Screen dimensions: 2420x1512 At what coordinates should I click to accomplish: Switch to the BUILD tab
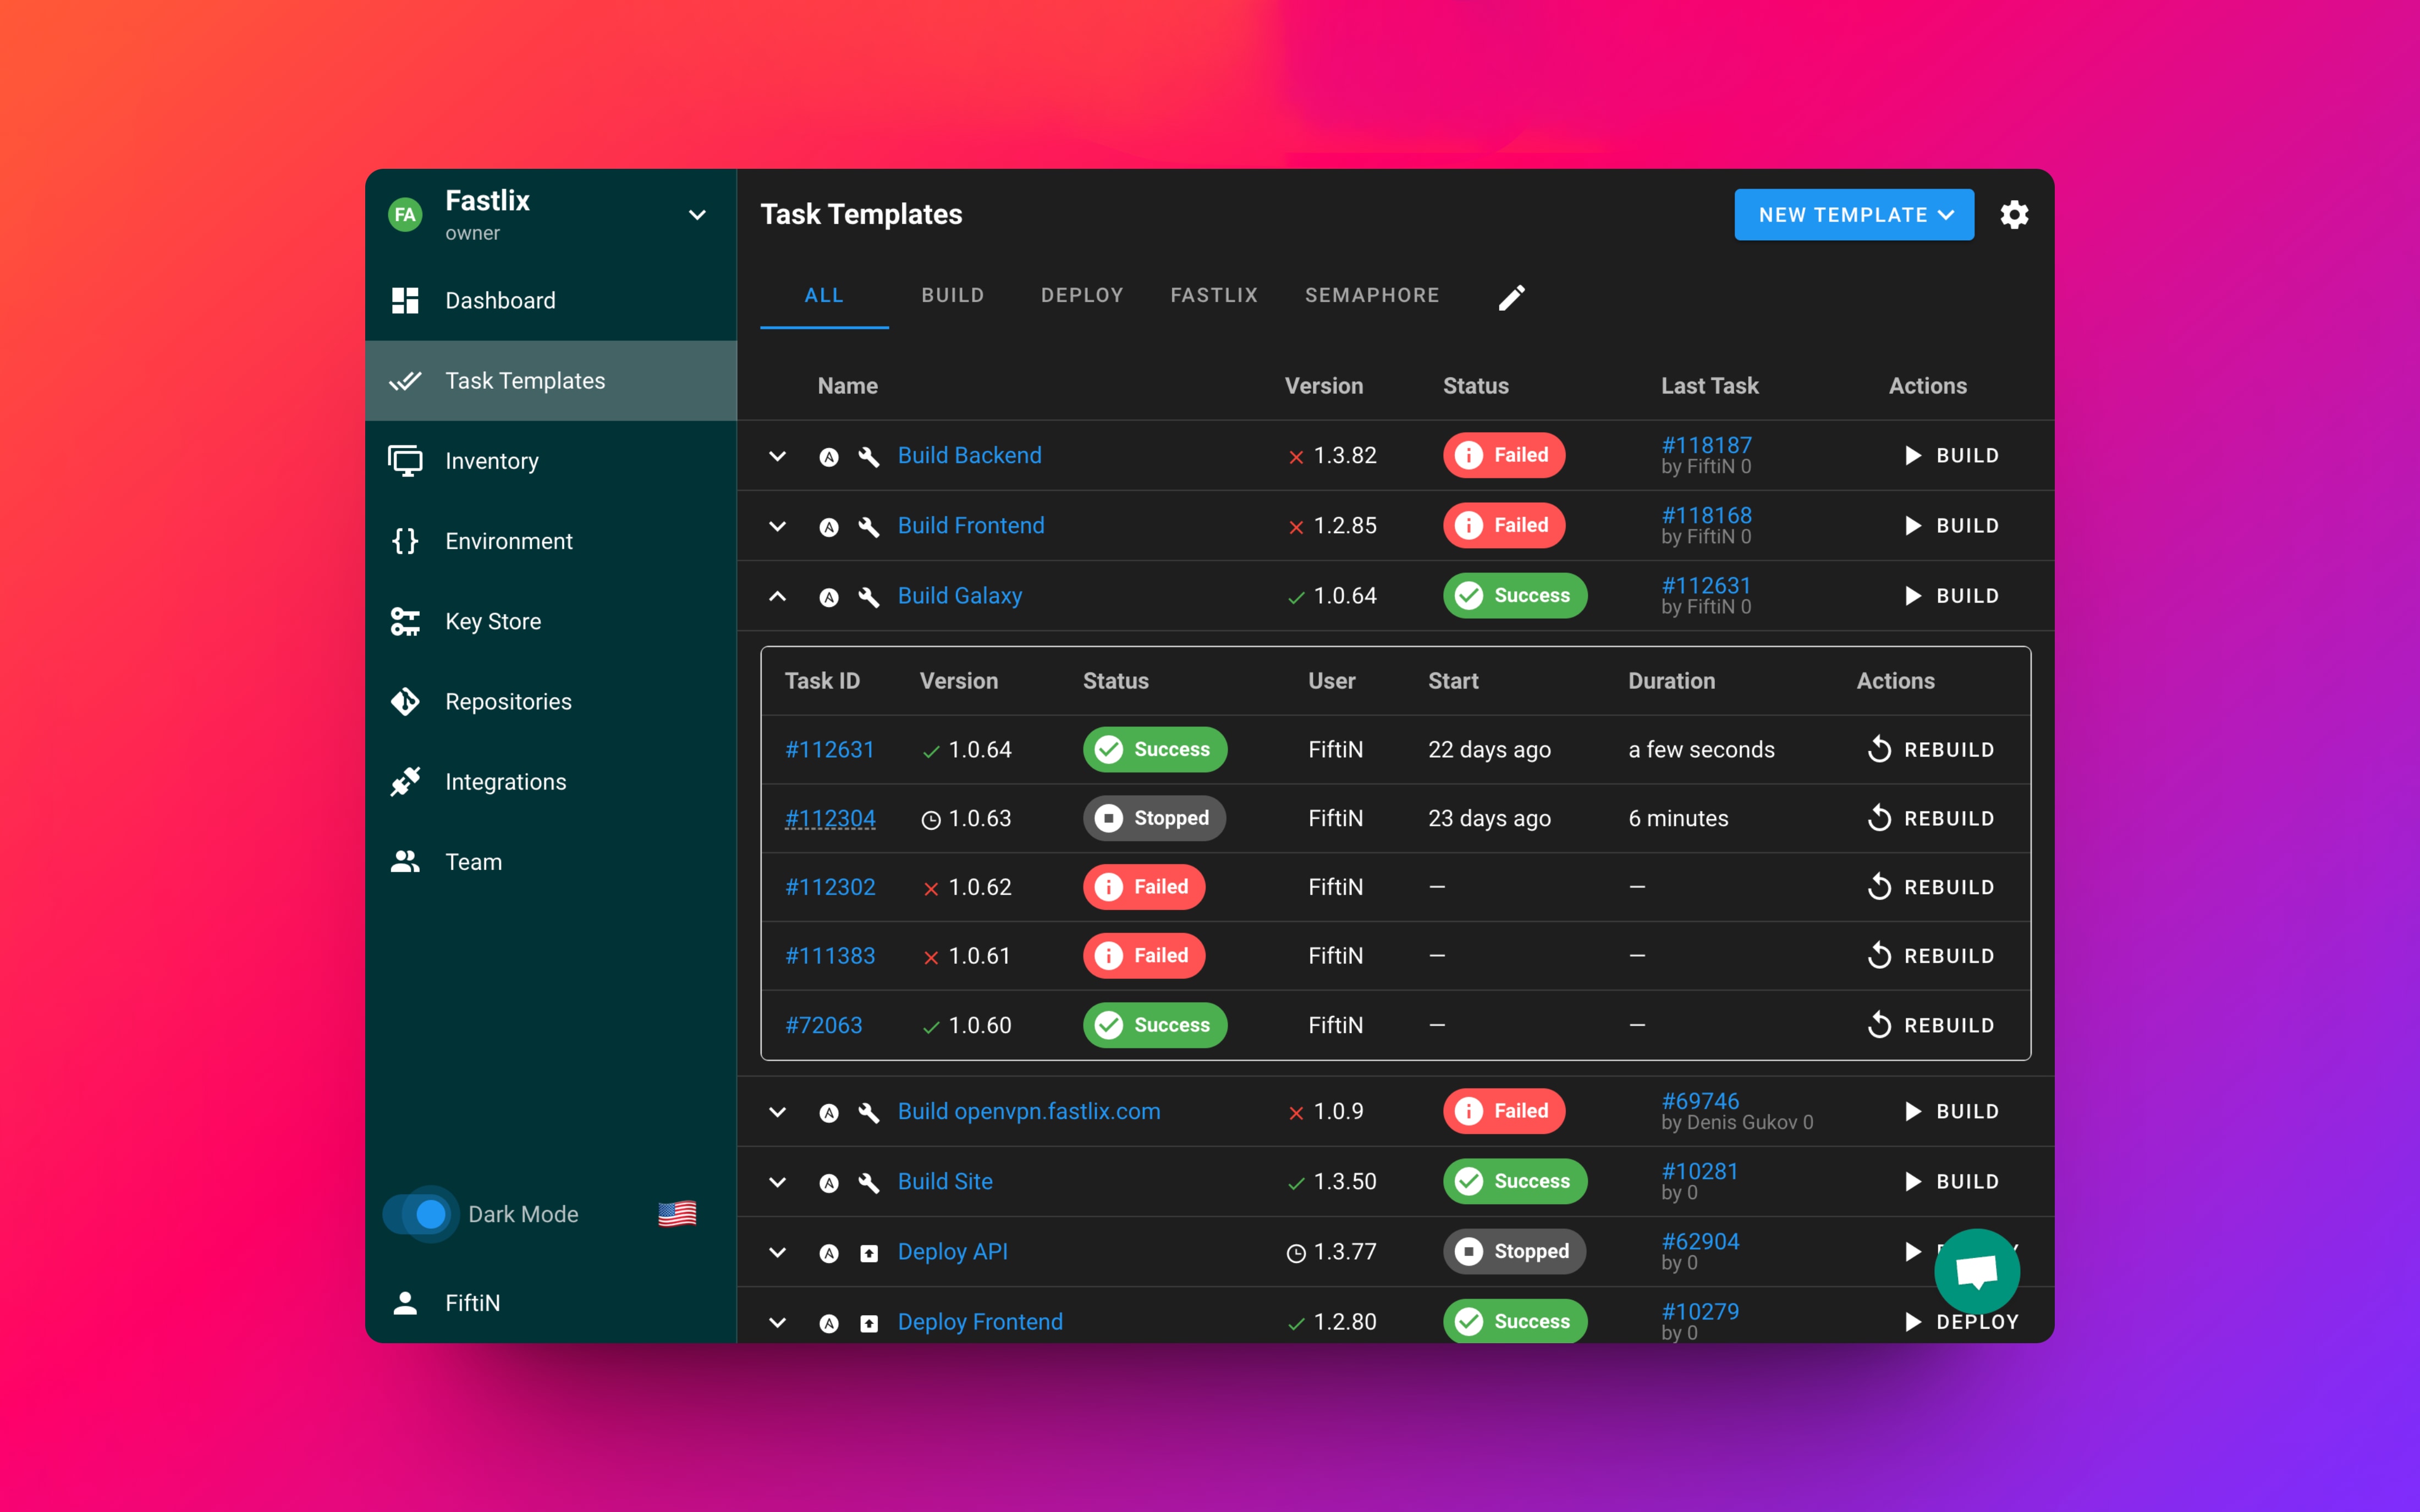pyautogui.click(x=953, y=296)
